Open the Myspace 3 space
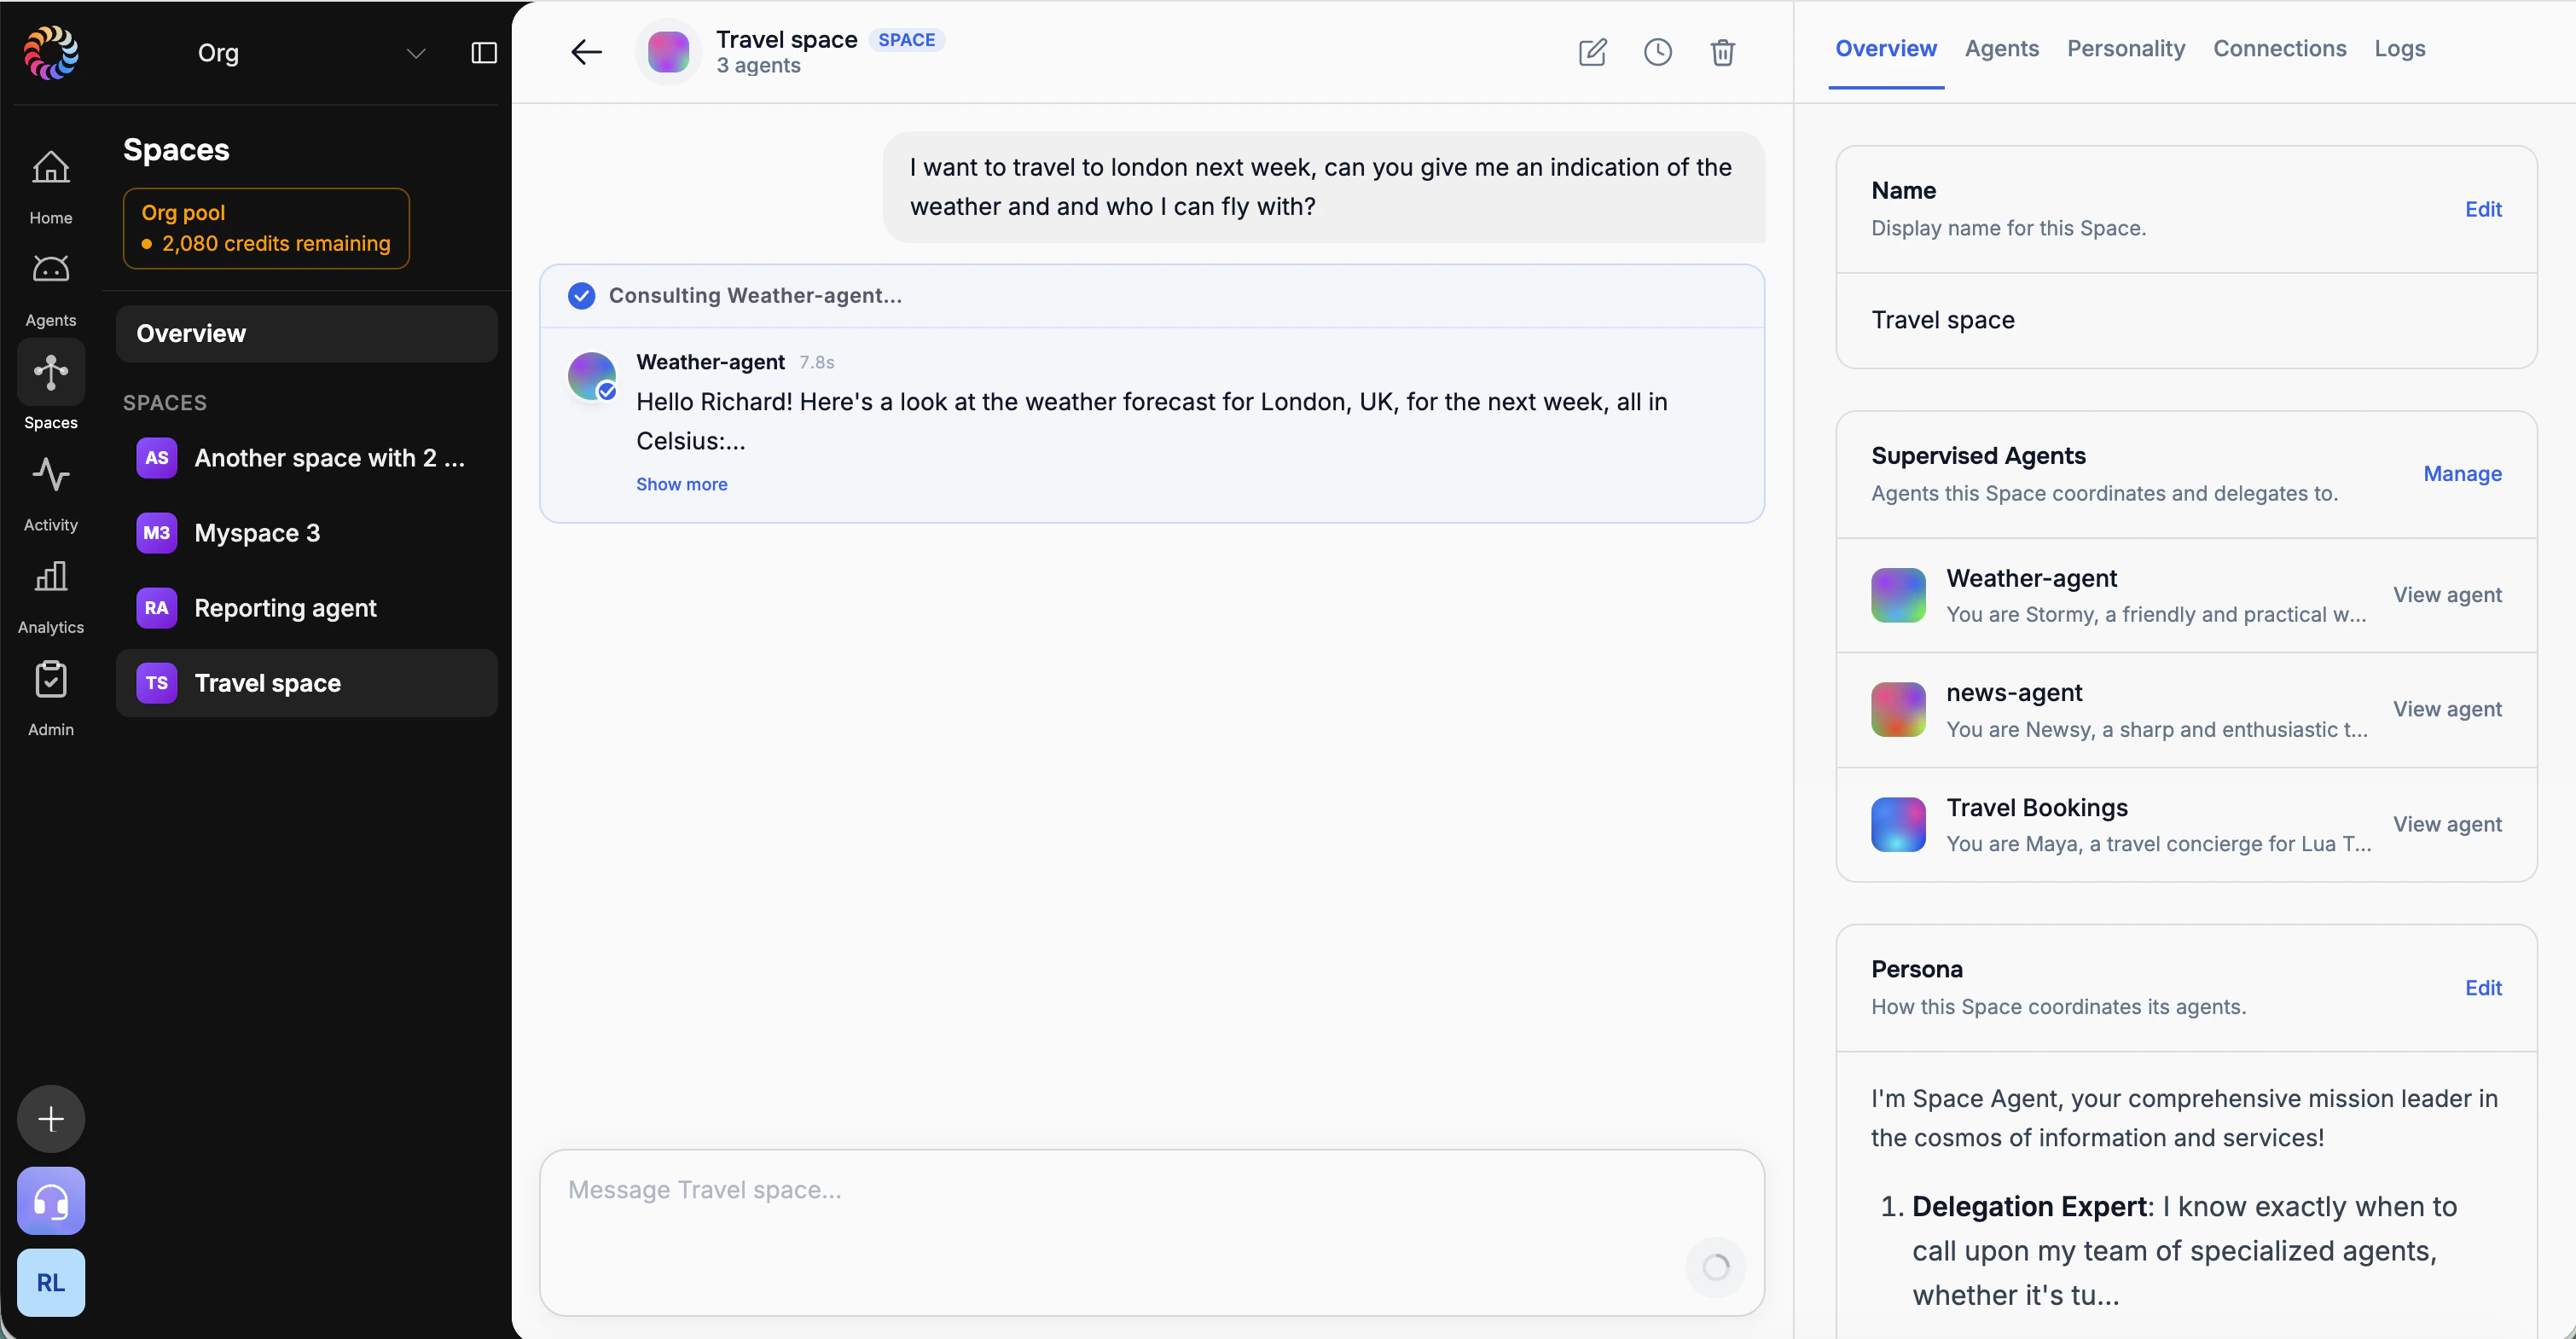 [x=306, y=533]
